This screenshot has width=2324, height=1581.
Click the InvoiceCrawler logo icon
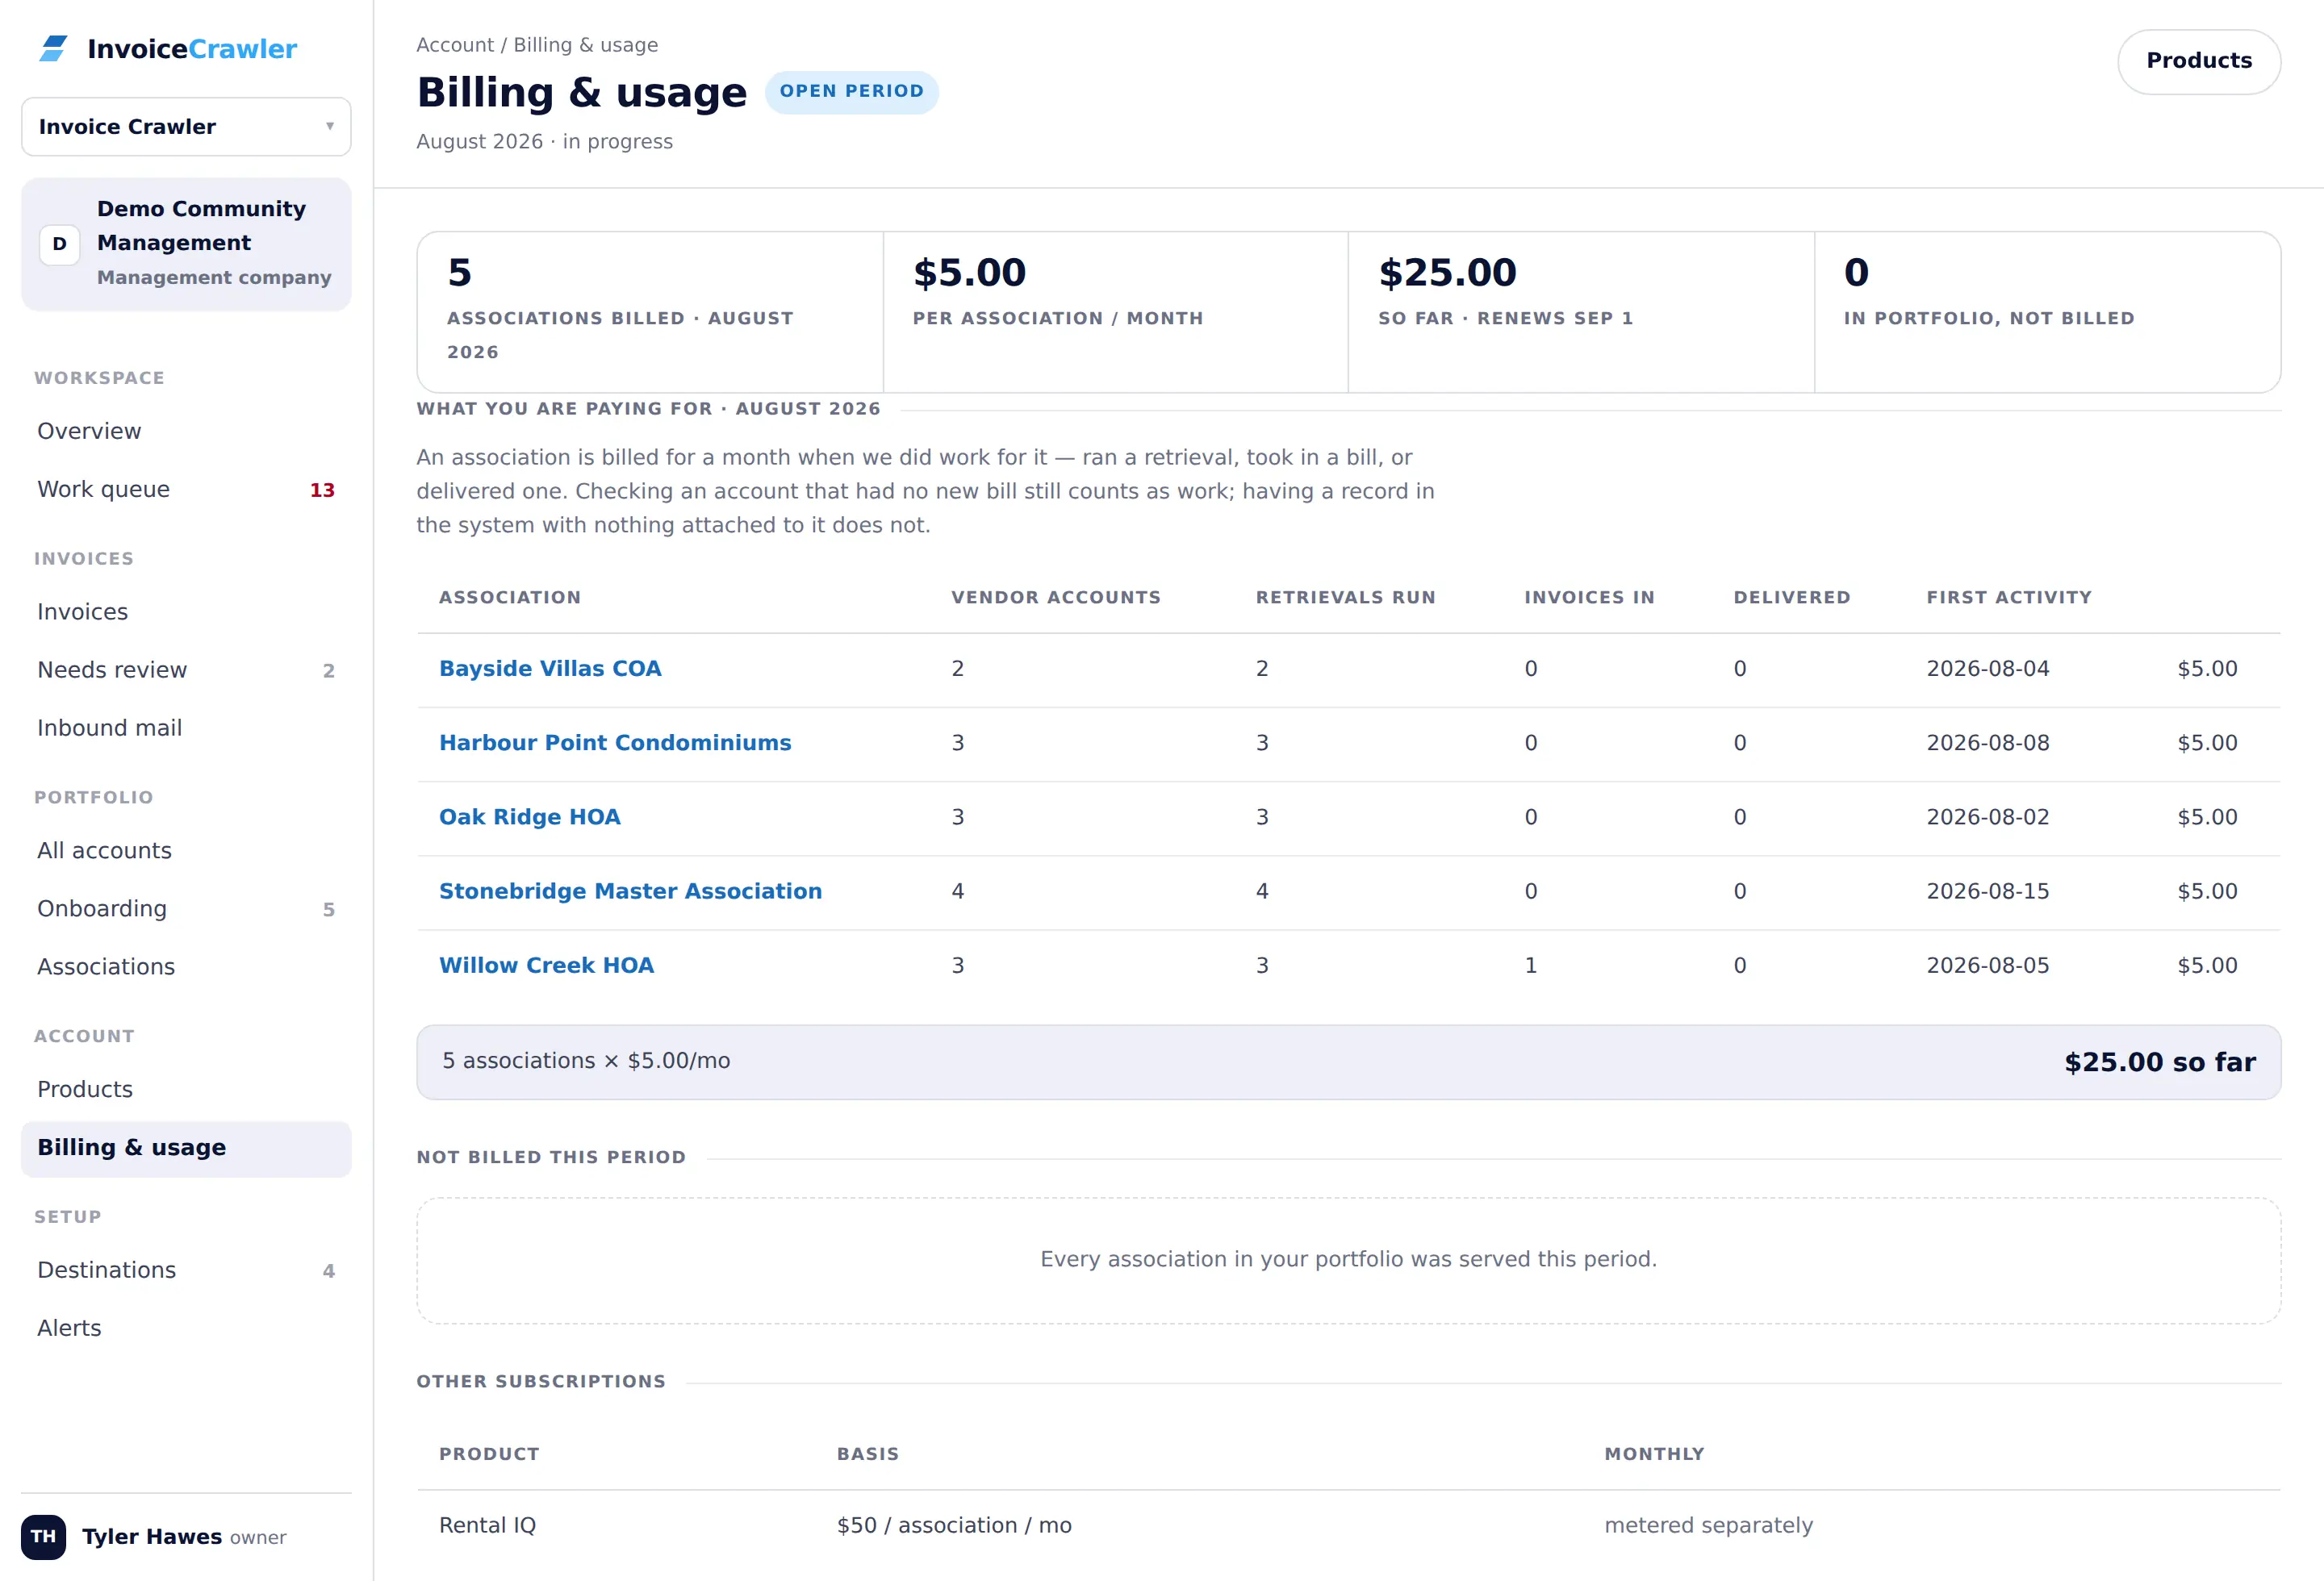(x=54, y=48)
